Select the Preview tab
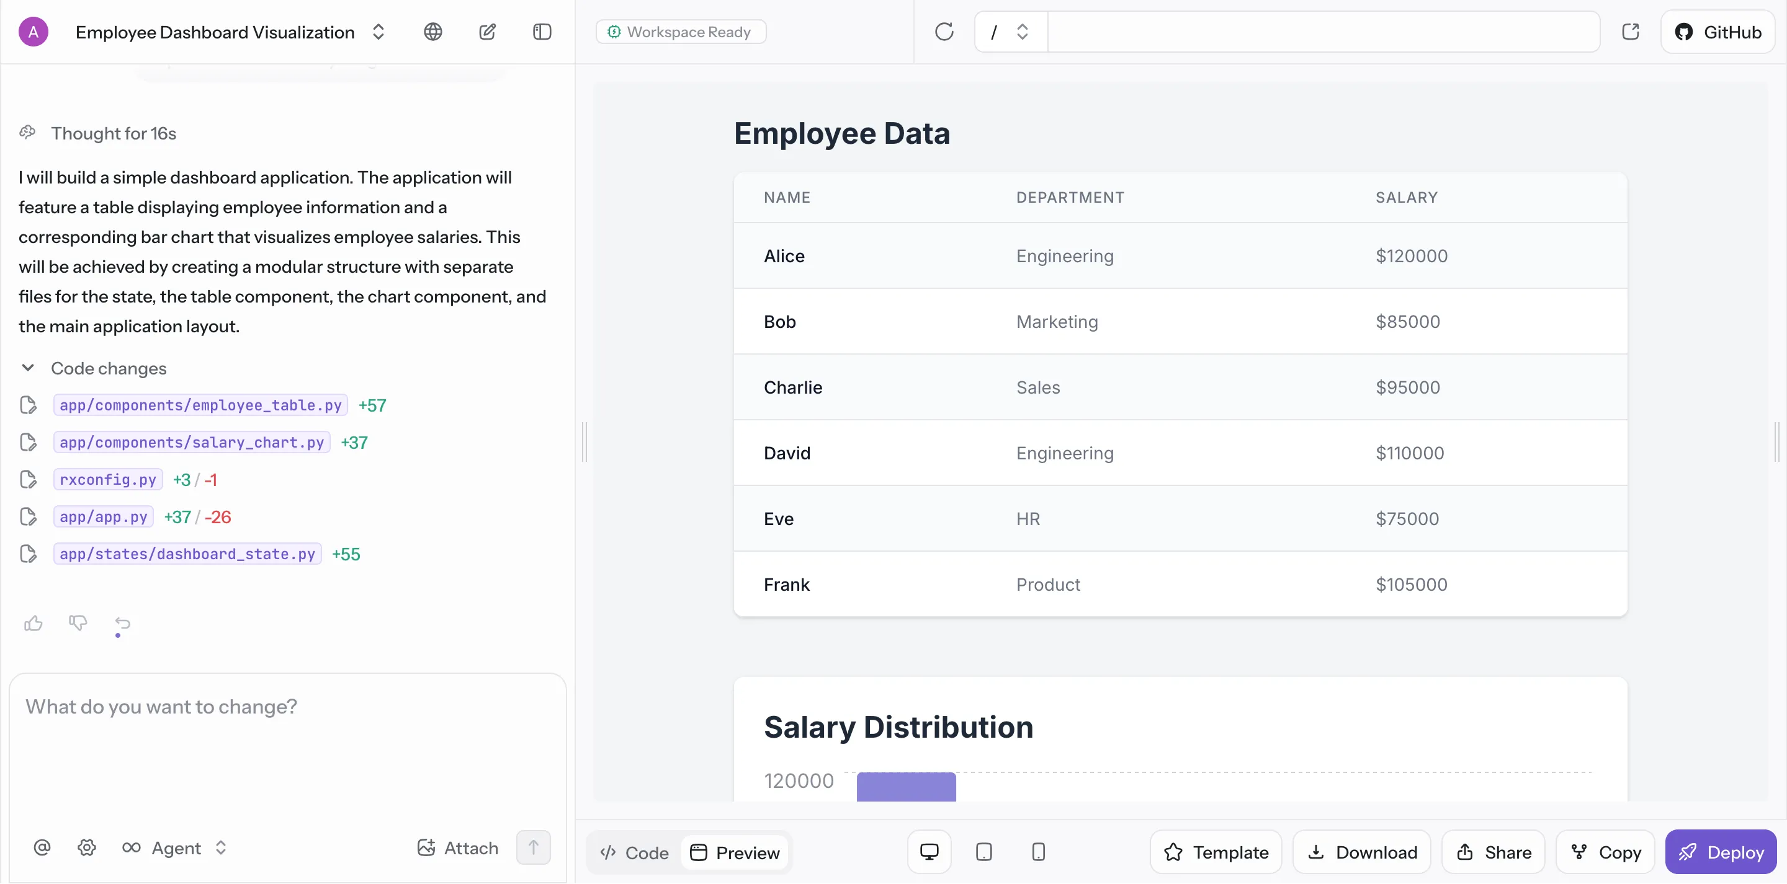The height and width of the screenshot is (884, 1787). pyautogui.click(x=735, y=852)
